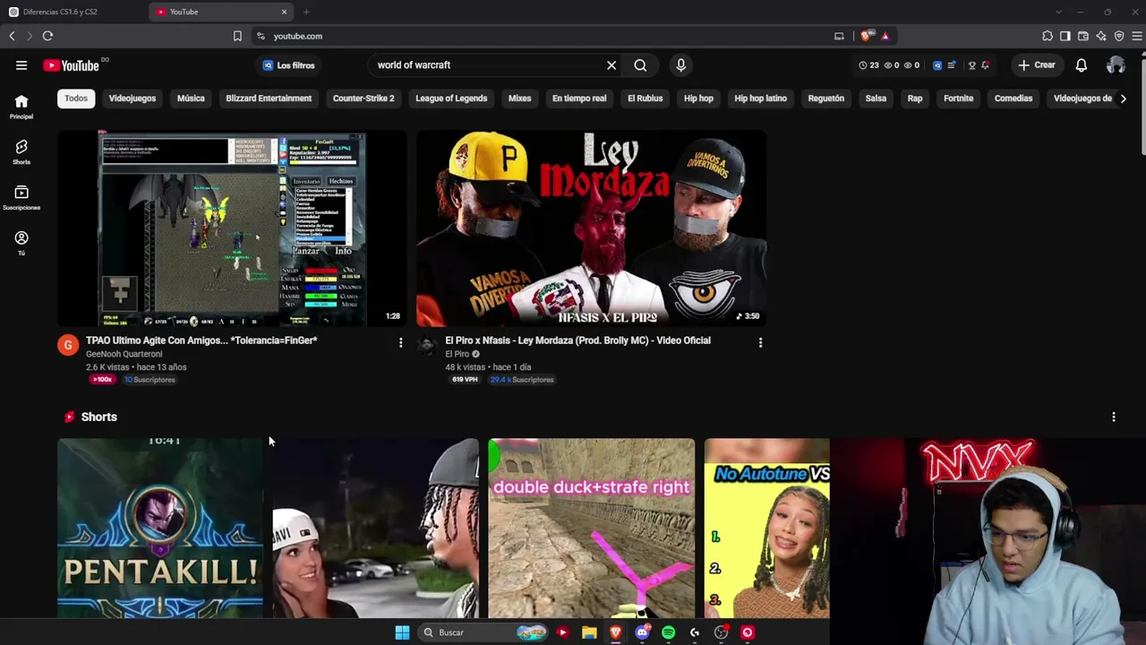Open the Tú section in sidebar
Viewport: 1146px width, 645px height.
point(21,243)
